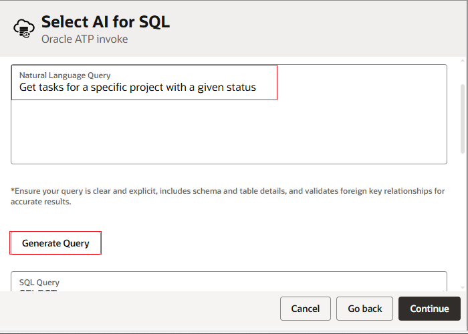
Task: Click the Oracle ATP cloud database icon
Action: tap(24, 29)
